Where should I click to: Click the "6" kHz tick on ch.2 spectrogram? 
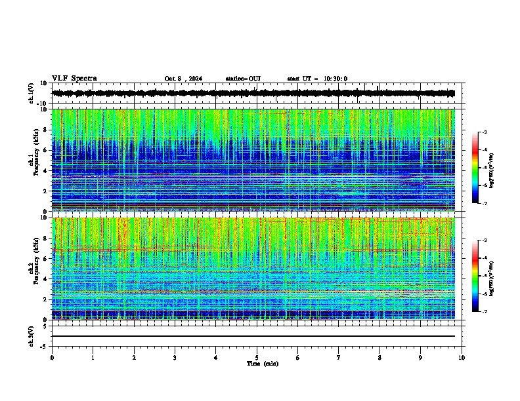[45, 258]
